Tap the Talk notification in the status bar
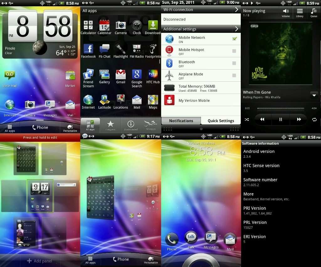The image size is (321, 267). [85, 136]
